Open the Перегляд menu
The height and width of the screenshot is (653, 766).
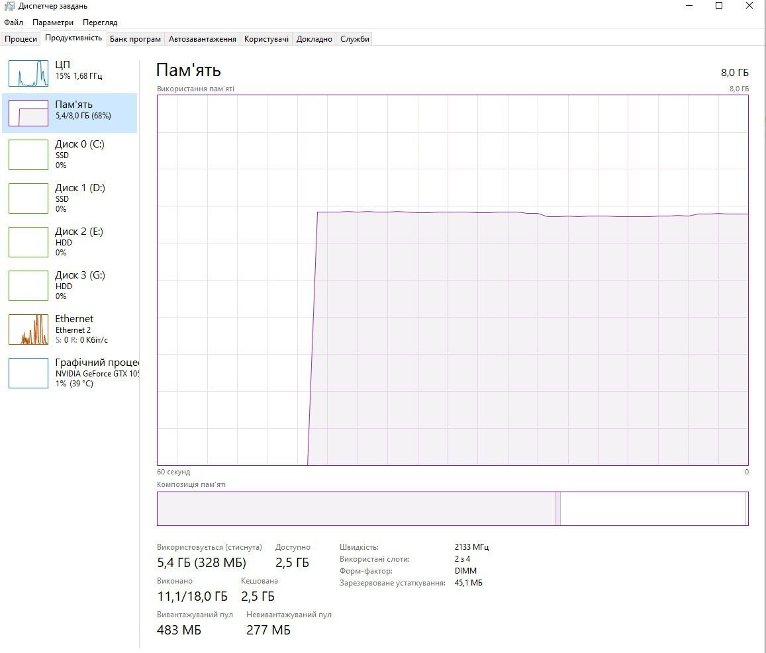tap(100, 22)
